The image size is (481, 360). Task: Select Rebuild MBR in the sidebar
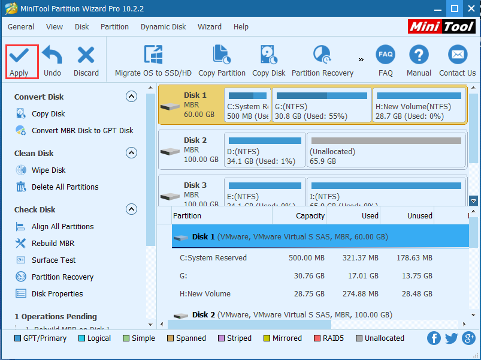(x=45, y=243)
